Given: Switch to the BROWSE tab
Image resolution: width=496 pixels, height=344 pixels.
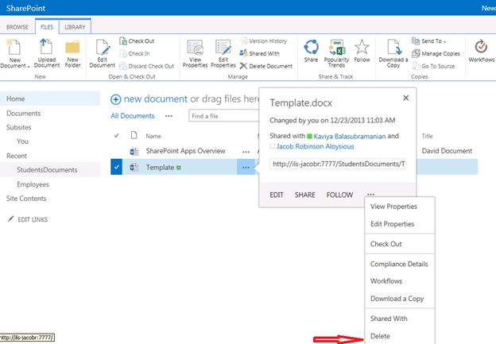Looking at the screenshot, I should click(17, 27).
